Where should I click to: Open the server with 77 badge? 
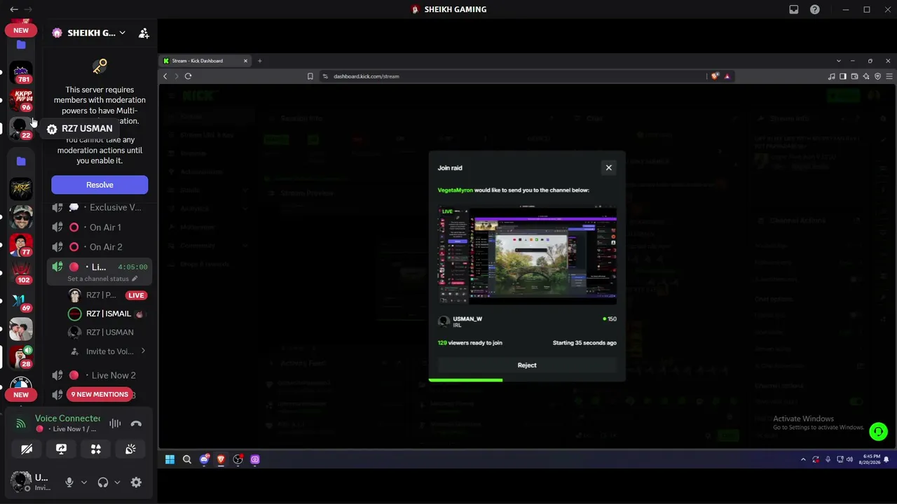point(21,245)
